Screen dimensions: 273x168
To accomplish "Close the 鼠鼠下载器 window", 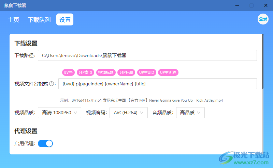I will tap(266, 5).
